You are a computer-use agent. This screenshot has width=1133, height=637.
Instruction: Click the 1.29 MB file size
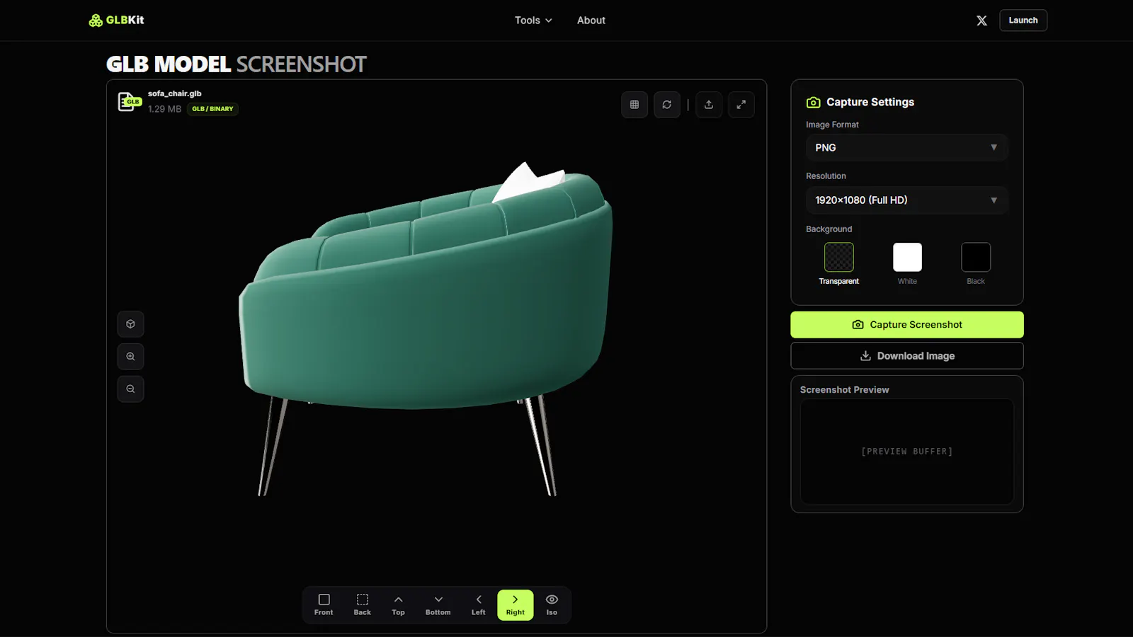[165, 109]
